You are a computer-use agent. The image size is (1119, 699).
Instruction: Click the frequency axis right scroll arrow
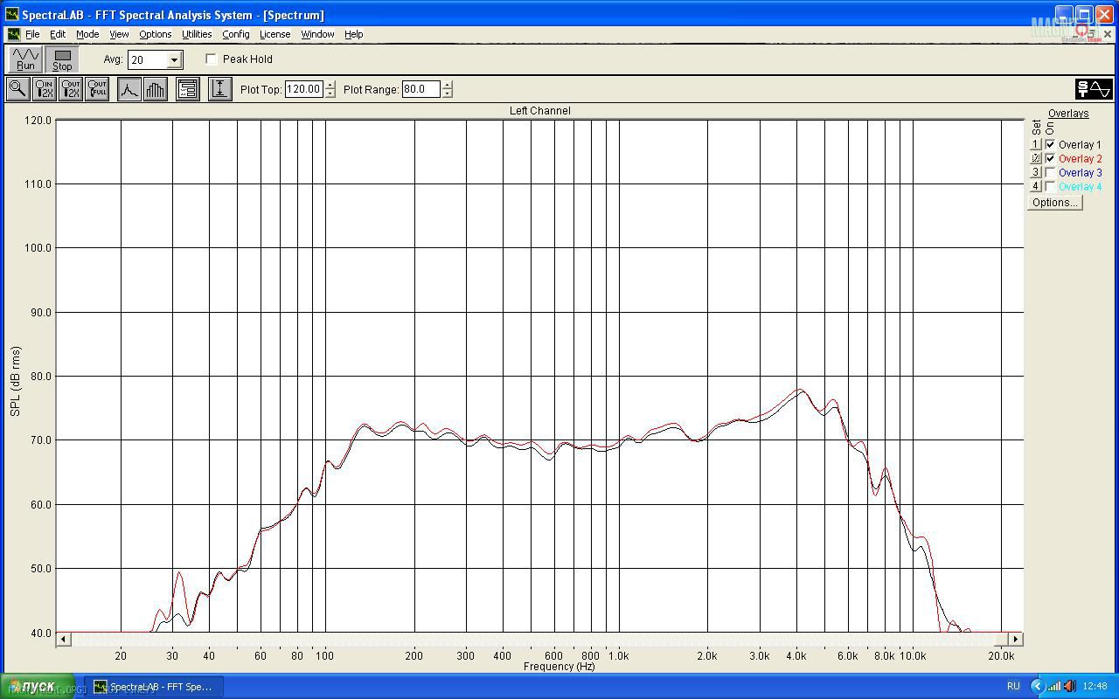(x=1016, y=640)
